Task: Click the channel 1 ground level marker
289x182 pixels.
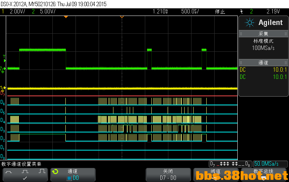Action: click(3, 88)
